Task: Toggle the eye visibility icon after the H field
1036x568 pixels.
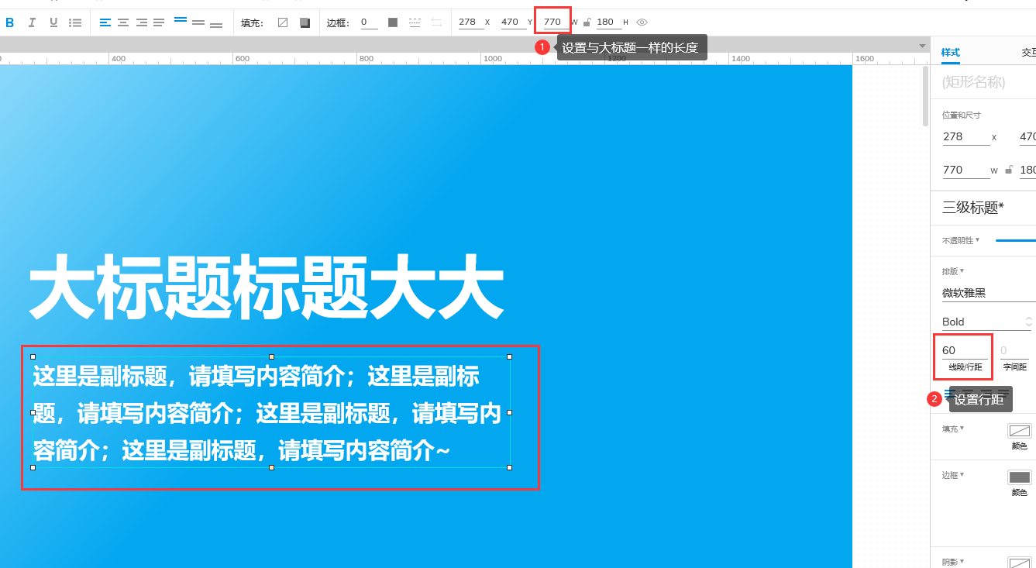Action: (642, 22)
